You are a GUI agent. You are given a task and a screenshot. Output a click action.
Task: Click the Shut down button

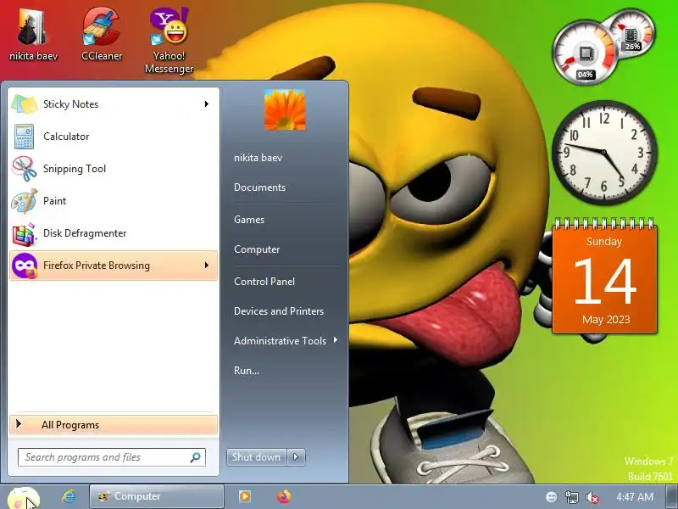pyautogui.click(x=257, y=457)
